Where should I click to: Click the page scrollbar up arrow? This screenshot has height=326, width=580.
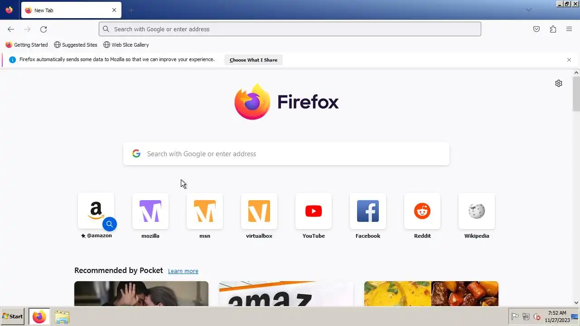pos(576,73)
